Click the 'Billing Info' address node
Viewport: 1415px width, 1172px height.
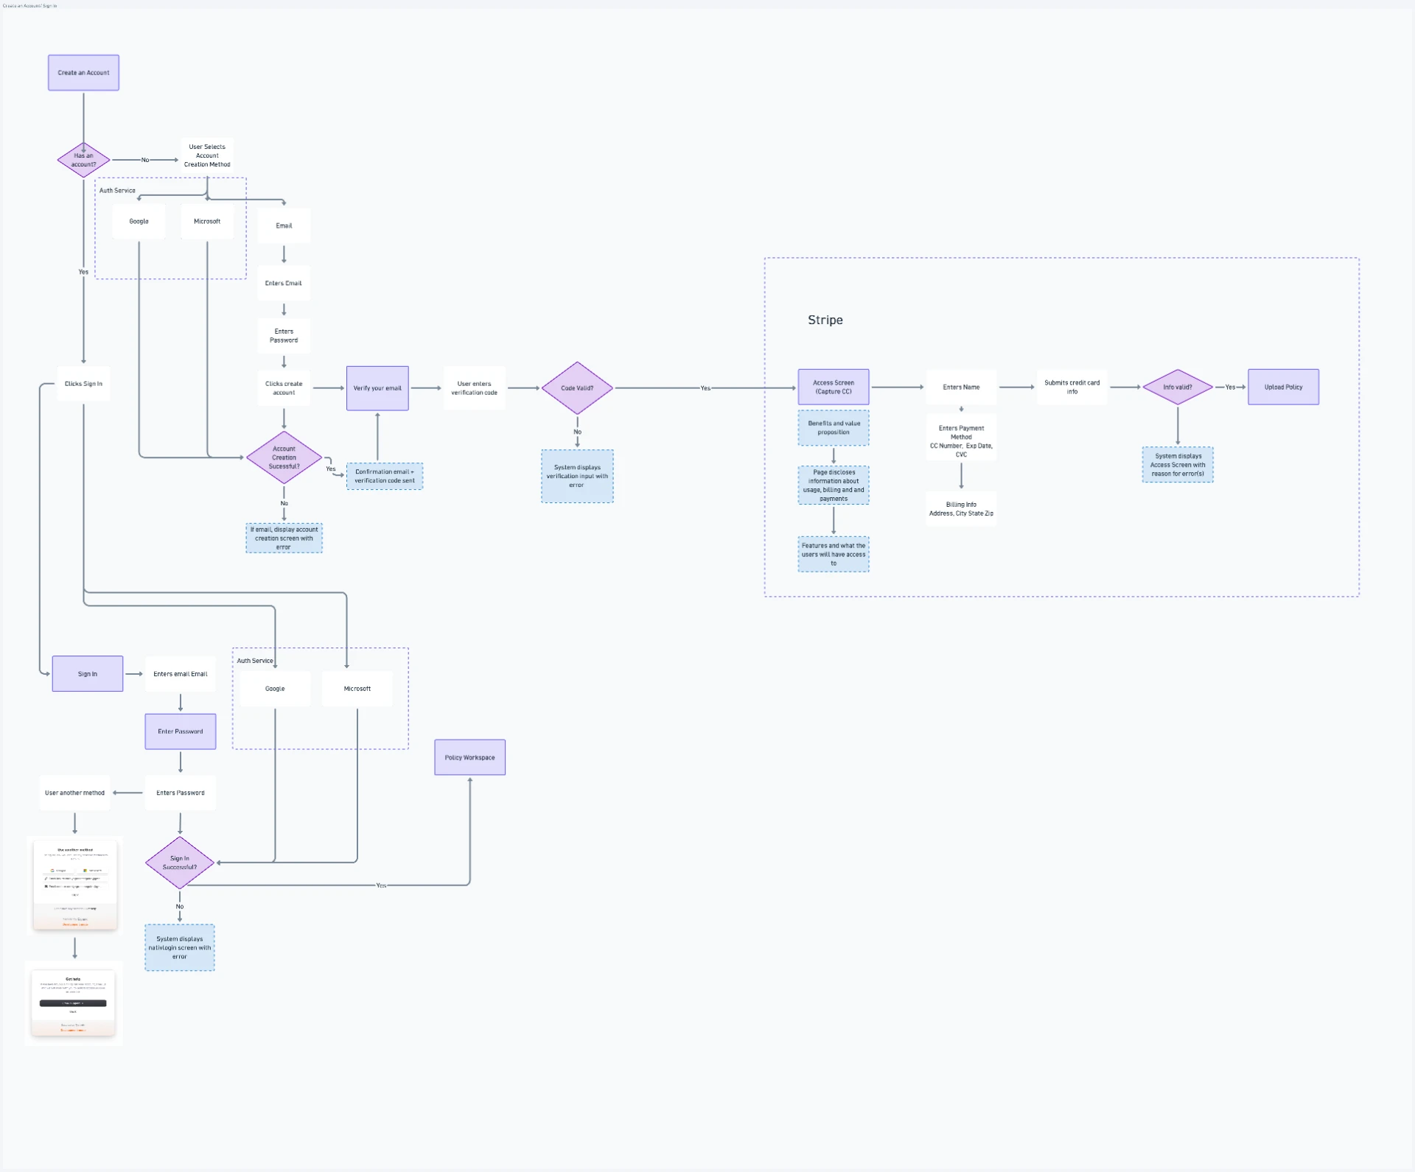coord(961,509)
